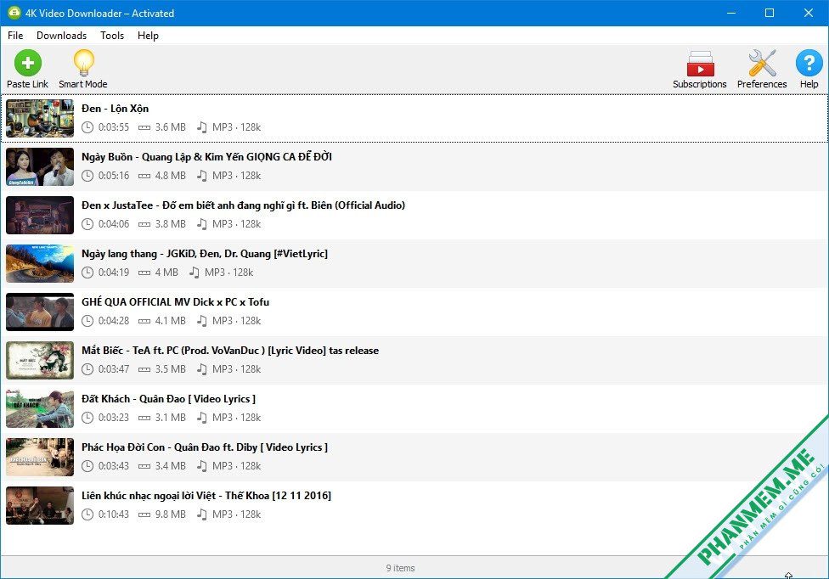
Task: Click music note icon in Ngày Buồn row
Action: (x=202, y=176)
